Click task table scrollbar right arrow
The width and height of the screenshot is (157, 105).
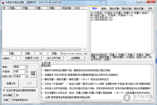tap(85, 49)
